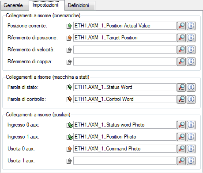The image size is (203, 173).
Task: Click the 'Ingresso 1 aux:' label
Action: coord(23,137)
